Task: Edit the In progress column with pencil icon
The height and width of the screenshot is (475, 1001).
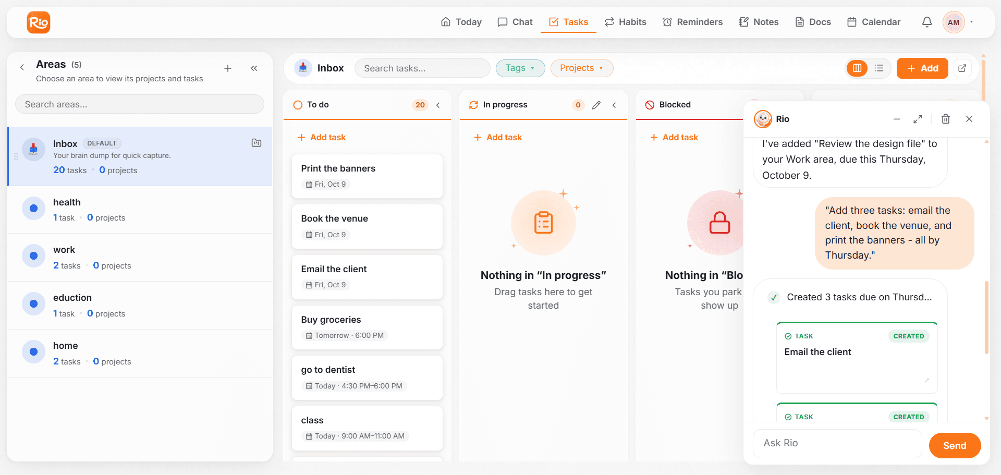Action: 596,105
